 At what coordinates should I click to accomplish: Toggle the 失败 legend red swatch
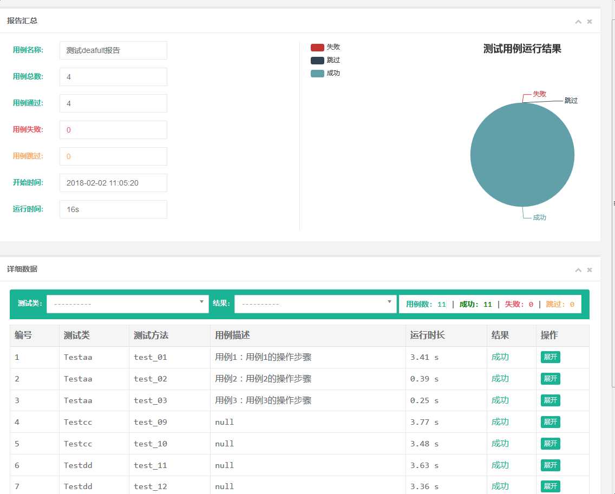(x=317, y=48)
